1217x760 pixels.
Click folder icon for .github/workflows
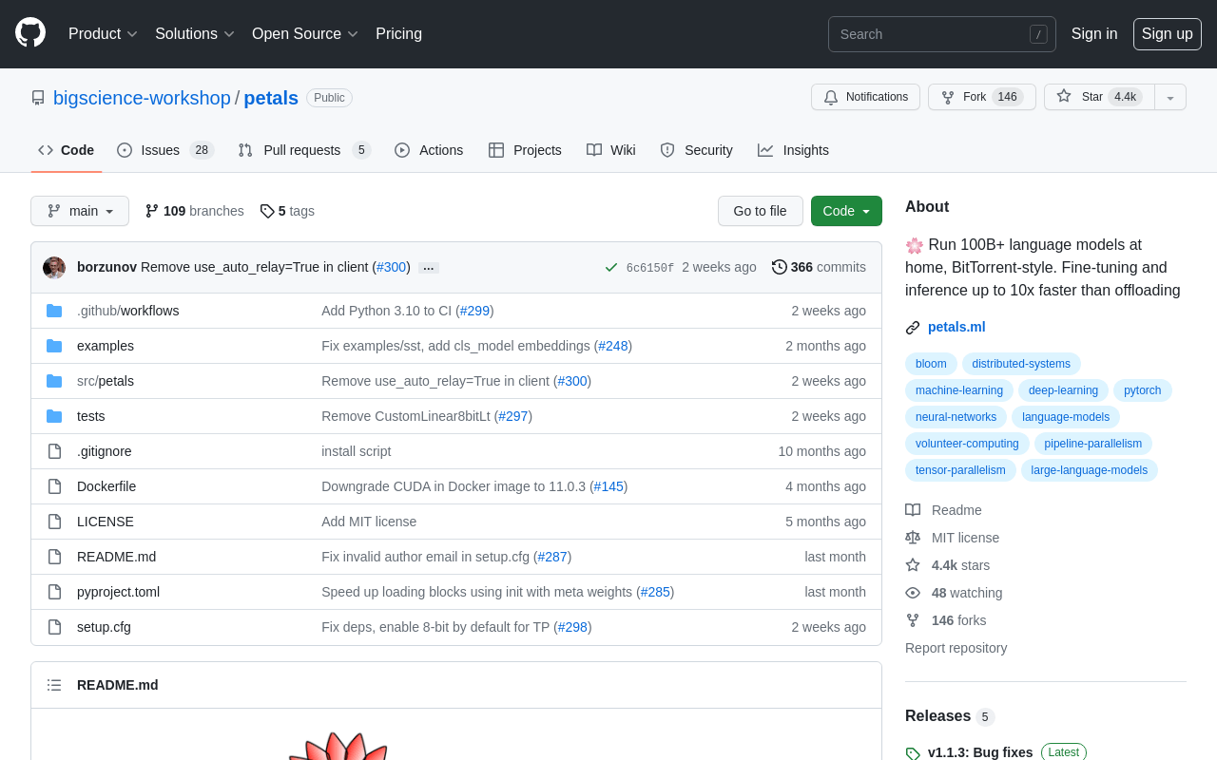(x=54, y=311)
